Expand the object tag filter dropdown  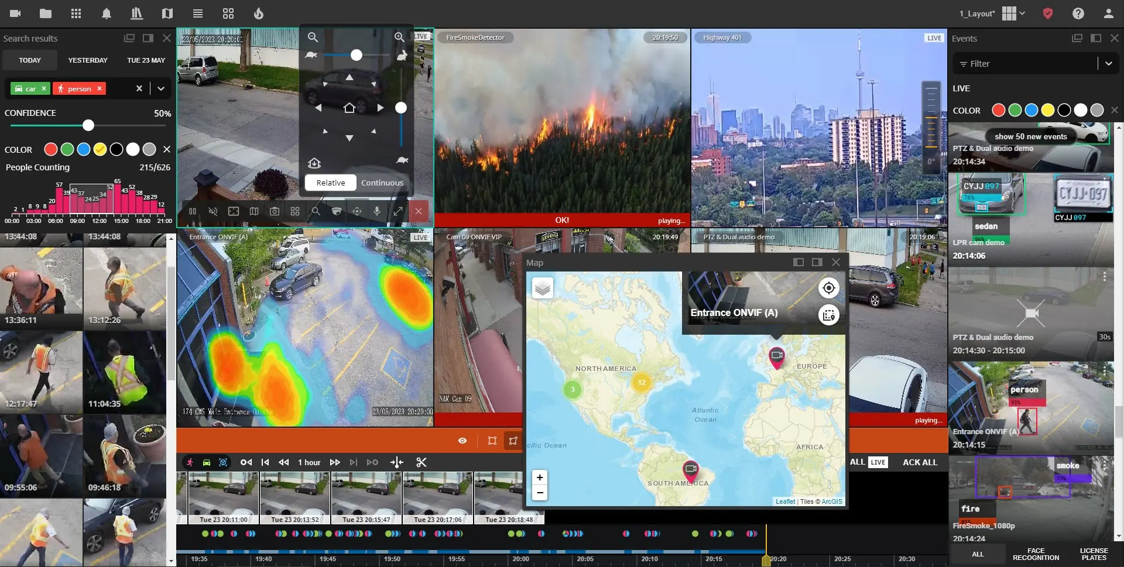(x=161, y=88)
